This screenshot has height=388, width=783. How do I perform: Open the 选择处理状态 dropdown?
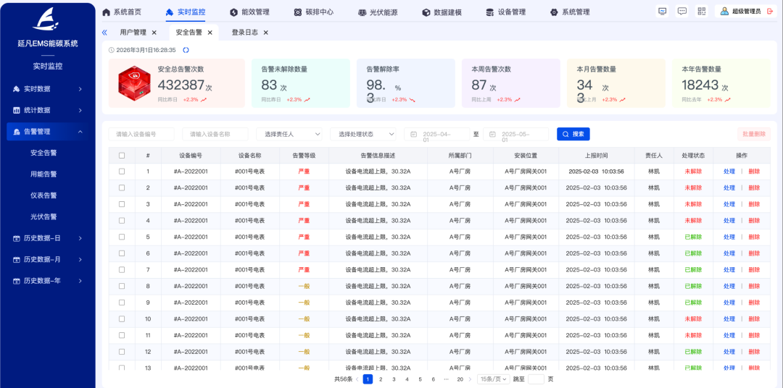[362, 134]
